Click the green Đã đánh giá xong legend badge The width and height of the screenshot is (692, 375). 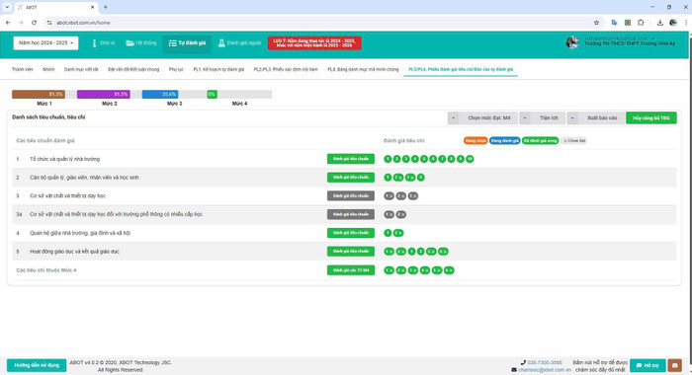[x=540, y=140]
